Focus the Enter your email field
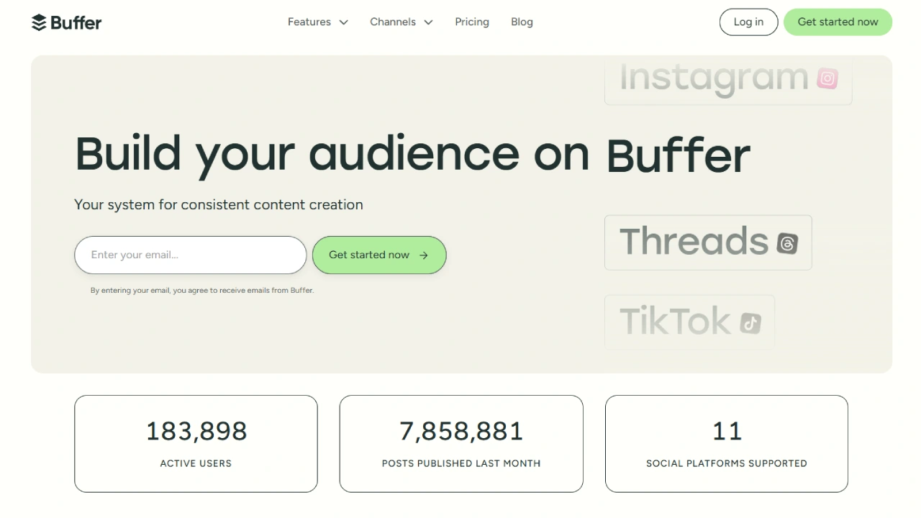921x518 pixels. 191,255
